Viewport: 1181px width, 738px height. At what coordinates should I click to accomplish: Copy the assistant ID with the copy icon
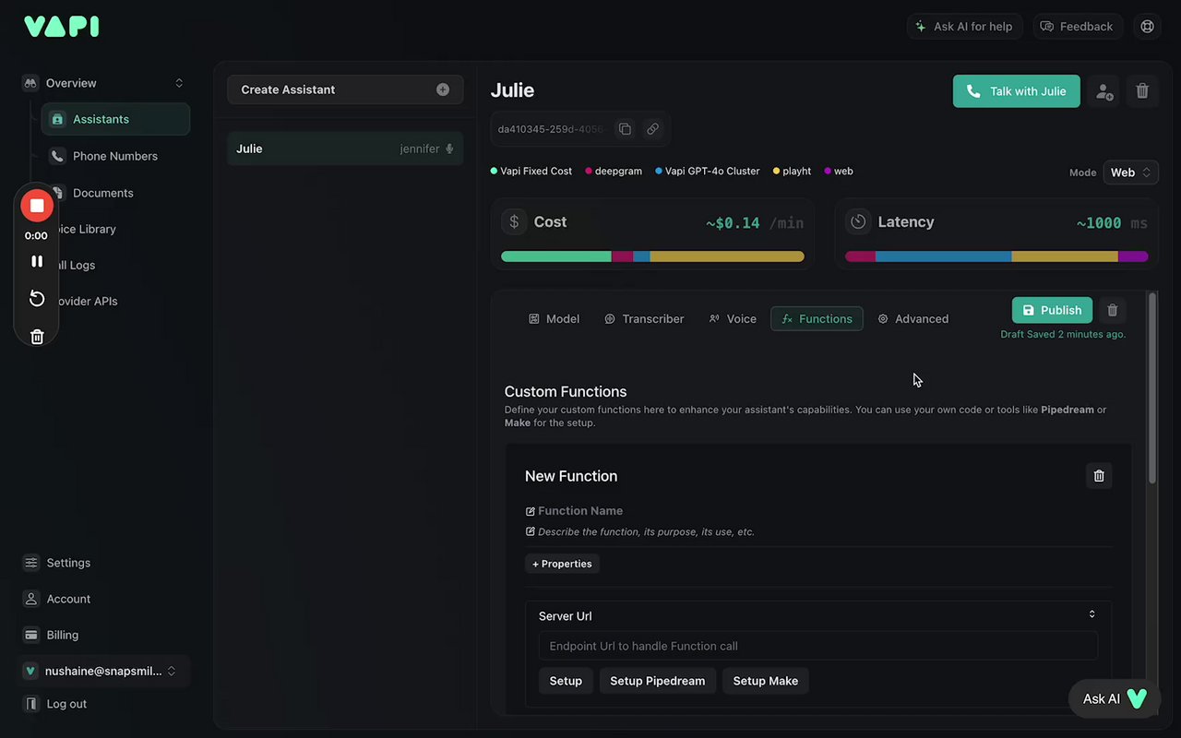click(625, 129)
